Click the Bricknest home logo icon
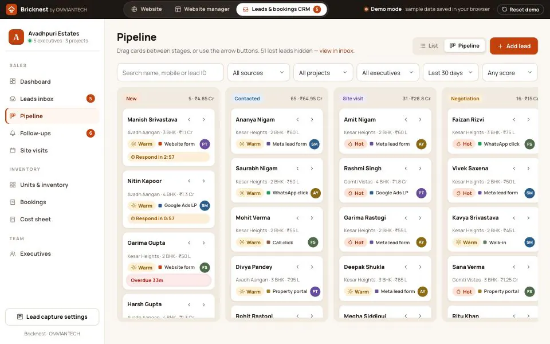This screenshot has width=550, height=344. [11, 9]
